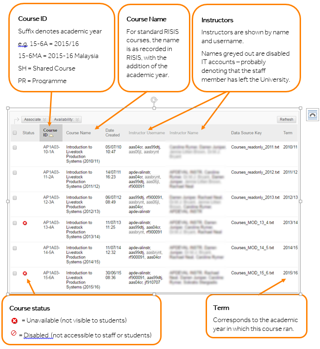This screenshot has width=320, height=349.
Task: Select the checkbox for course AP1A03-12-3A
Action: pyautogui.click(x=15, y=198)
